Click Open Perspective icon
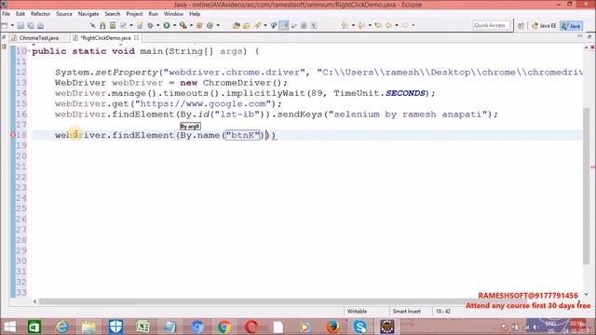The image size is (596, 335). point(521,25)
